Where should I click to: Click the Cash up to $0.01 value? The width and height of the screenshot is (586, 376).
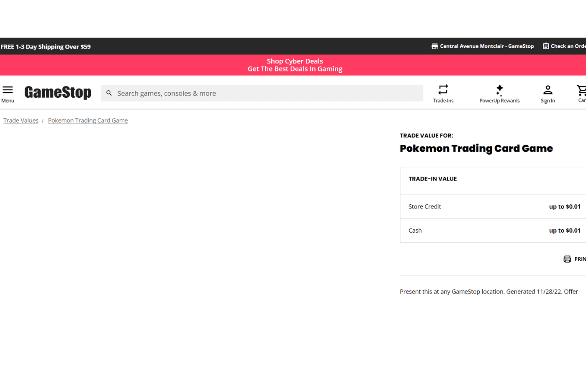565,231
